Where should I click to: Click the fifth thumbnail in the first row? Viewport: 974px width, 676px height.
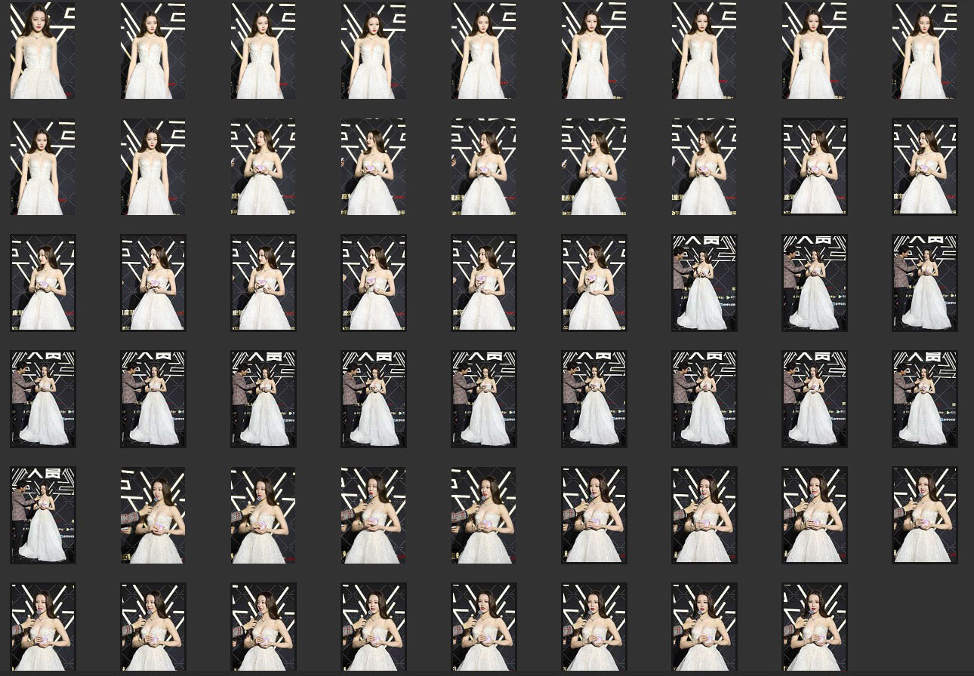(x=483, y=51)
